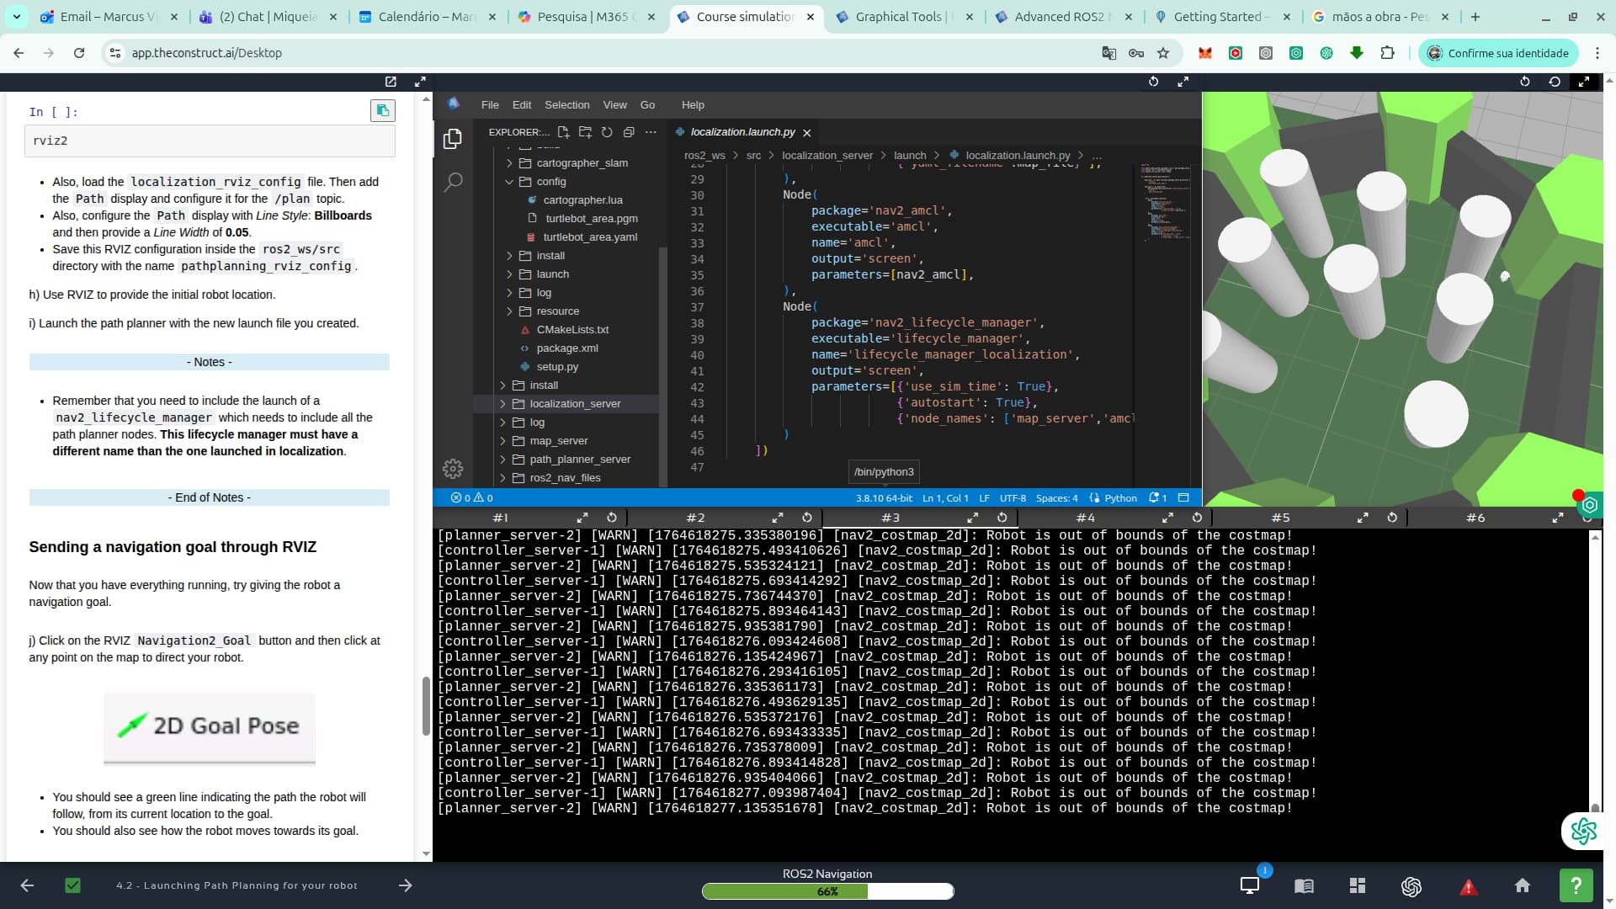
Task: Toggle the panel layout icon in status bar
Action: [x=1183, y=498]
